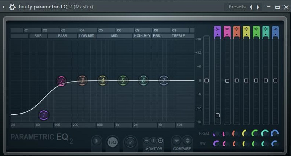Select third MONITOR option (circle)
Image resolution: width=291 pixels, height=156 pixels.
click(160, 141)
